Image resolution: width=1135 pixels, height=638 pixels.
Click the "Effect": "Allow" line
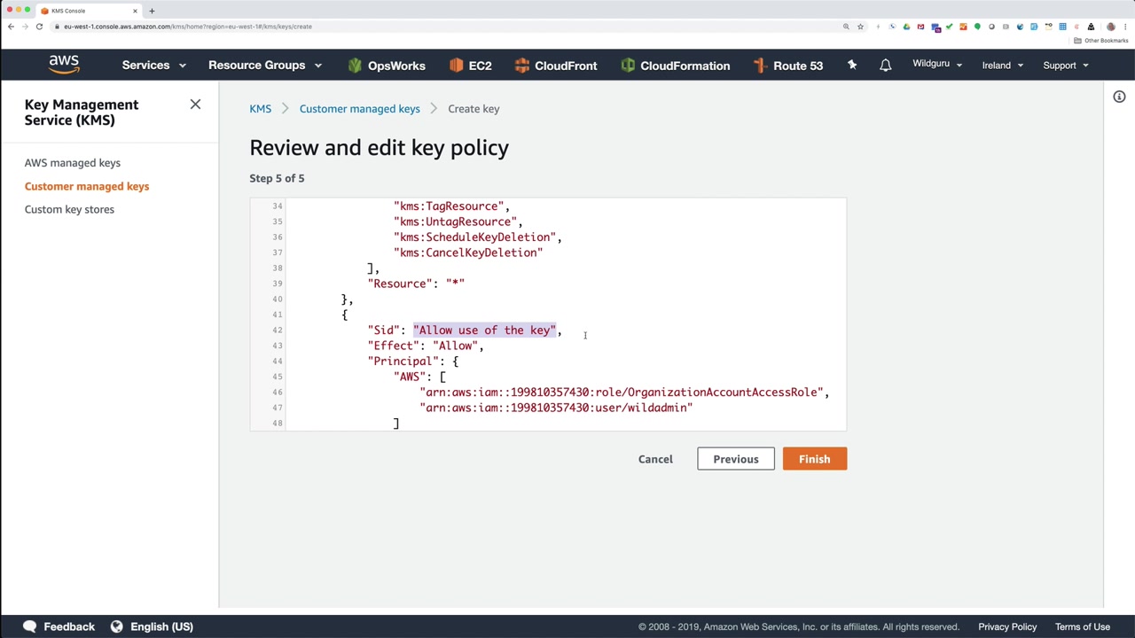(426, 346)
